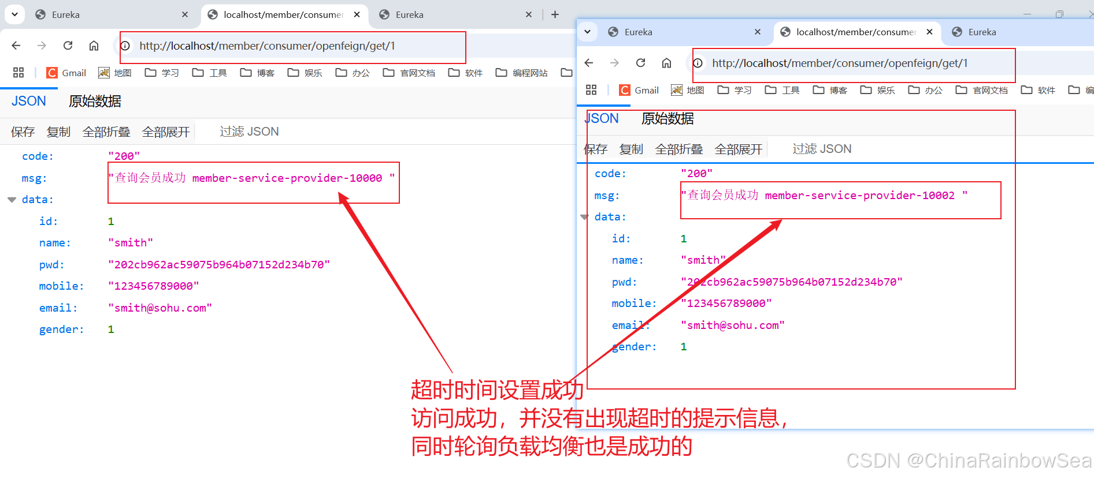Open apps grid in right bookmarks bar

click(591, 90)
